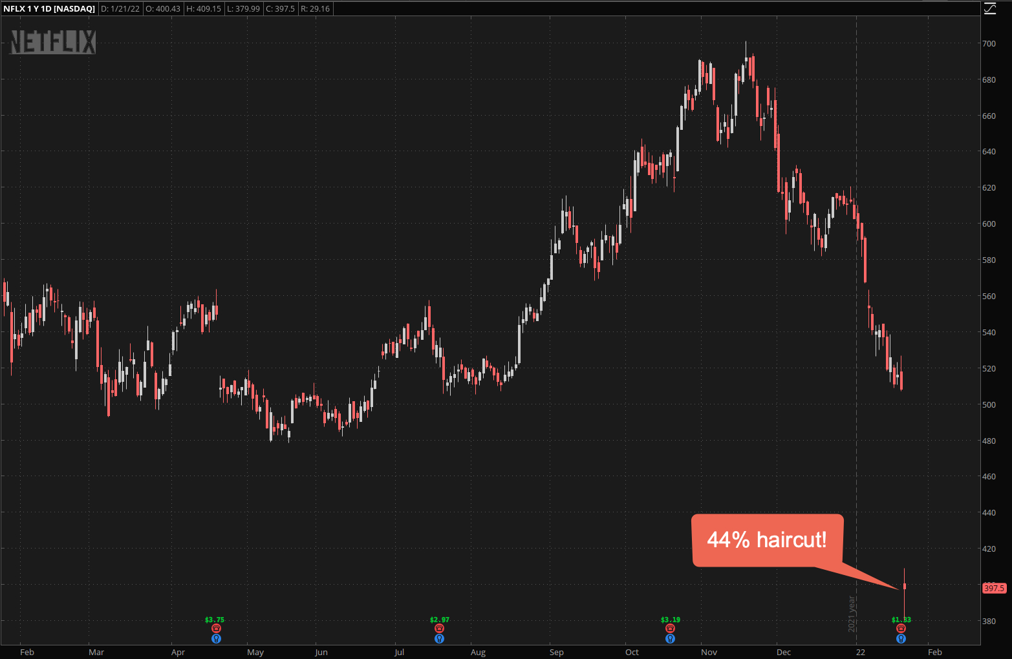This screenshot has width=1012, height=659.
Task: Click the 620 price axis label
Action: [x=989, y=188]
